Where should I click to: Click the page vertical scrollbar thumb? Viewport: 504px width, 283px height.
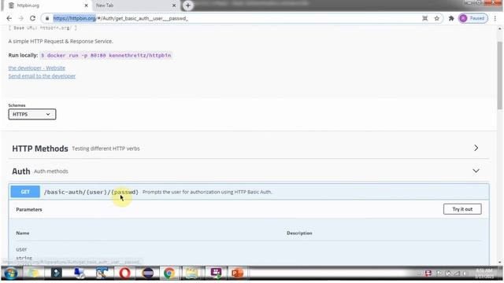click(499, 75)
